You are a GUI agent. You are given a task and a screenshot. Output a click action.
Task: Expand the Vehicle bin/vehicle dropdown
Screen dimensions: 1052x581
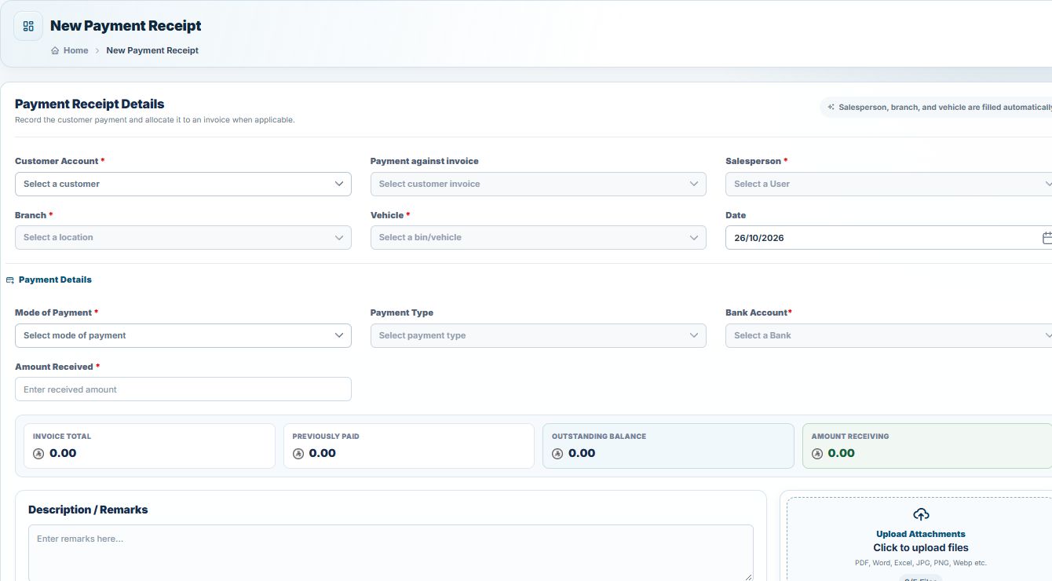(x=538, y=237)
